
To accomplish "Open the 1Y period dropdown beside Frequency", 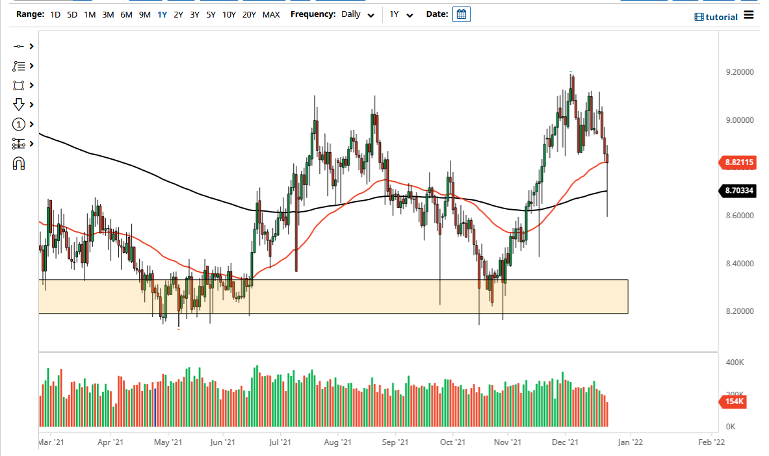I will pos(401,14).
